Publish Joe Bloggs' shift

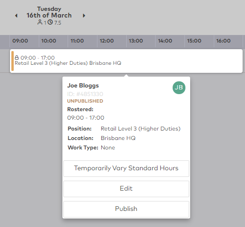[x=126, y=209]
